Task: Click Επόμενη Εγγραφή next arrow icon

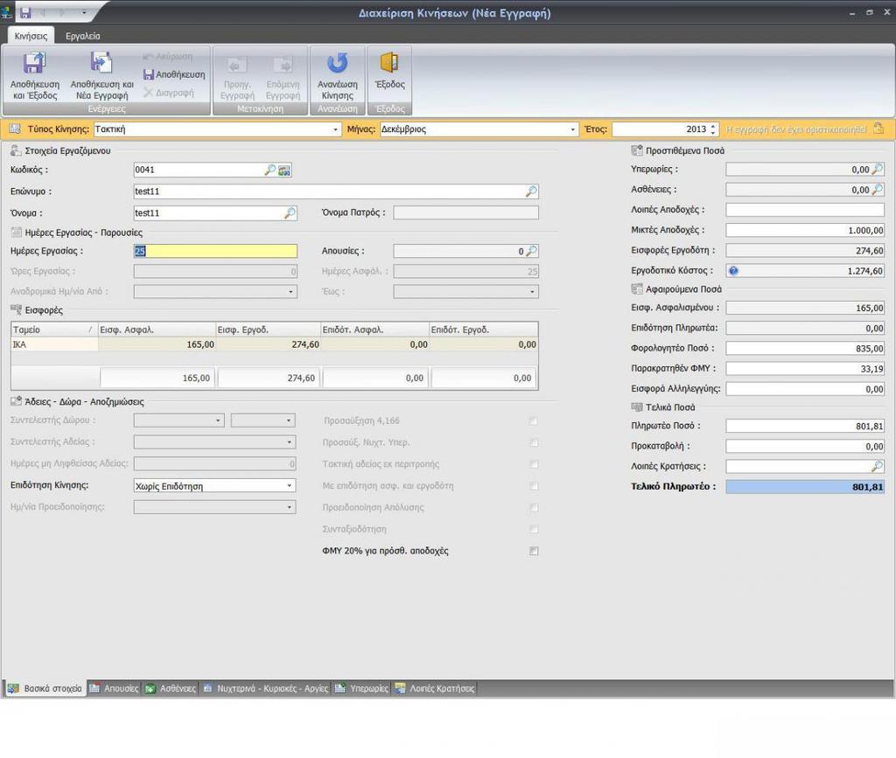Action: coord(283,65)
